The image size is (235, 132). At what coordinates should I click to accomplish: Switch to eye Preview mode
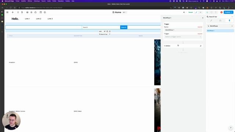(200, 12)
